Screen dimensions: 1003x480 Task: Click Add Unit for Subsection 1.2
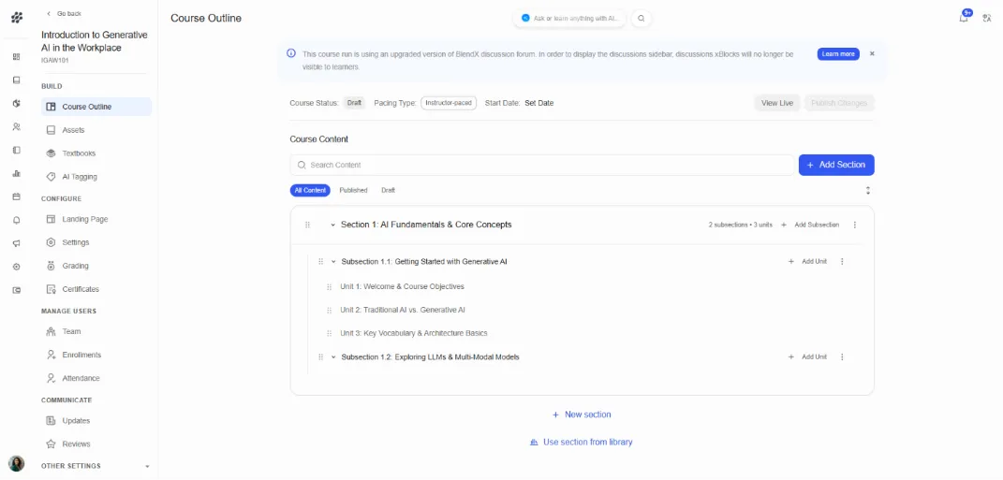click(x=808, y=357)
